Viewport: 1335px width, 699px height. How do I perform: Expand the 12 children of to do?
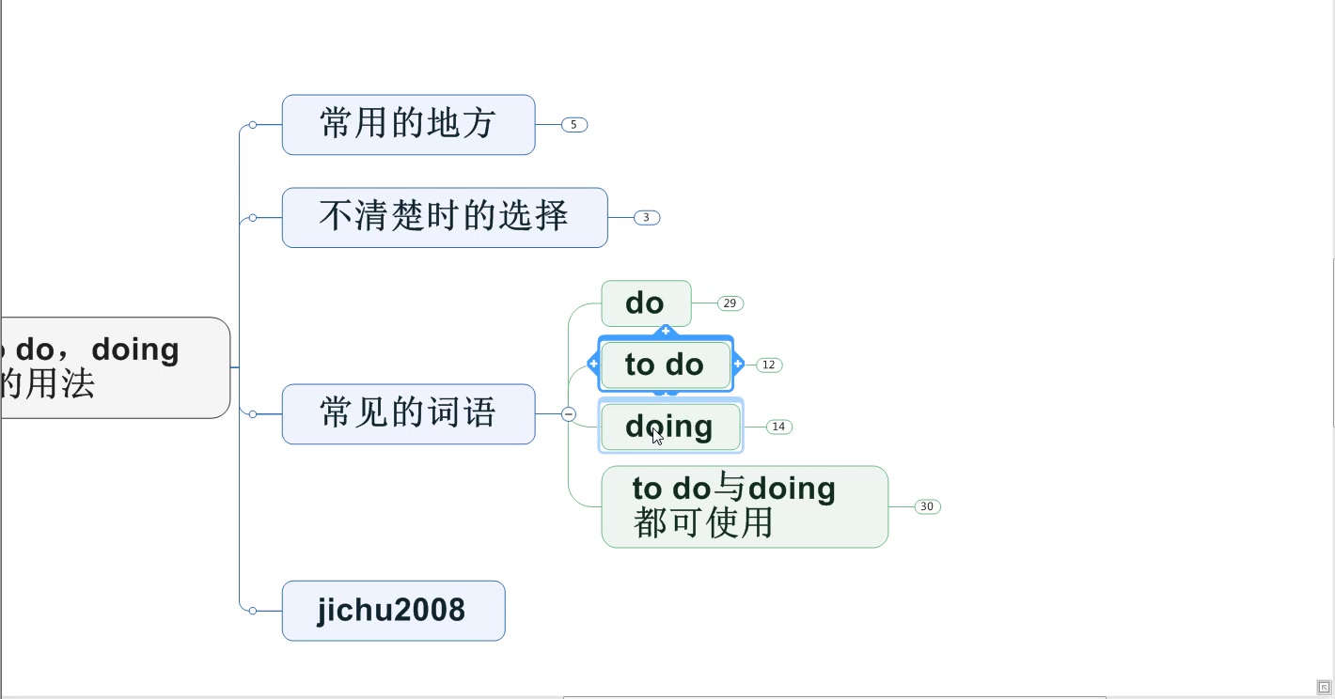769,365
